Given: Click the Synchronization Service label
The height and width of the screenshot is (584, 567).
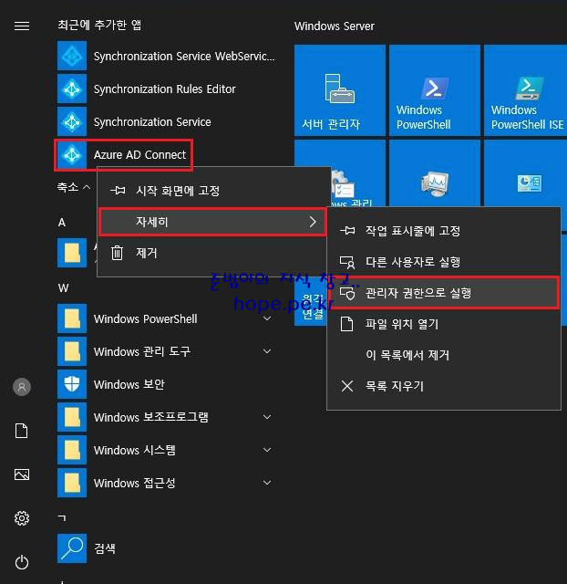Looking at the screenshot, I should pos(152,121).
